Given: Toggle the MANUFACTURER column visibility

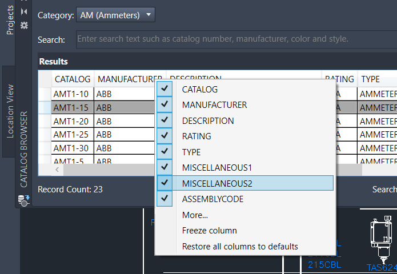Looking at the screenshot, I should (165, 105).
